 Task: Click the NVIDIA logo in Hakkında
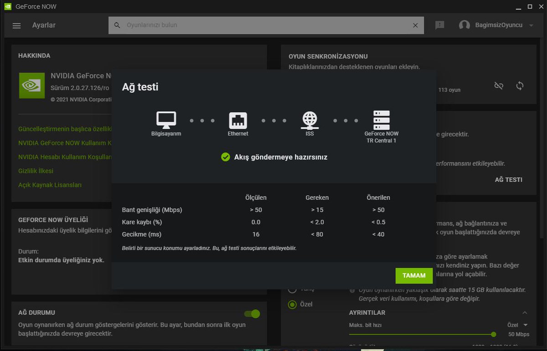coord(32,85)
